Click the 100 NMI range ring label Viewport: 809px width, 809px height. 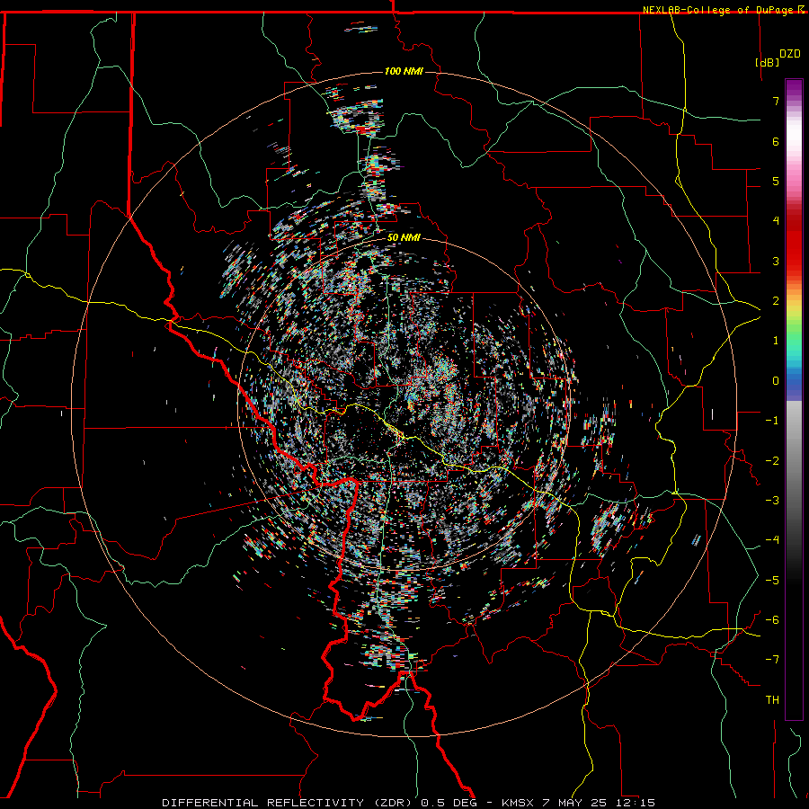(404, 71)
